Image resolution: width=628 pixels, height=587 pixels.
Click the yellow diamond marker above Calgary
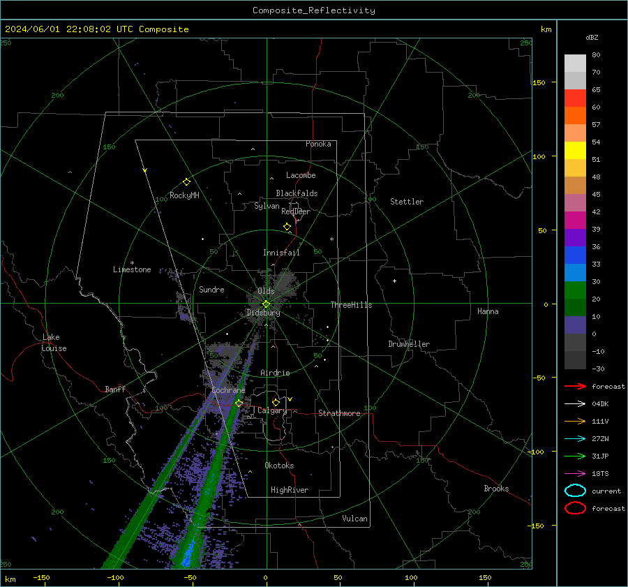[276, 402]
